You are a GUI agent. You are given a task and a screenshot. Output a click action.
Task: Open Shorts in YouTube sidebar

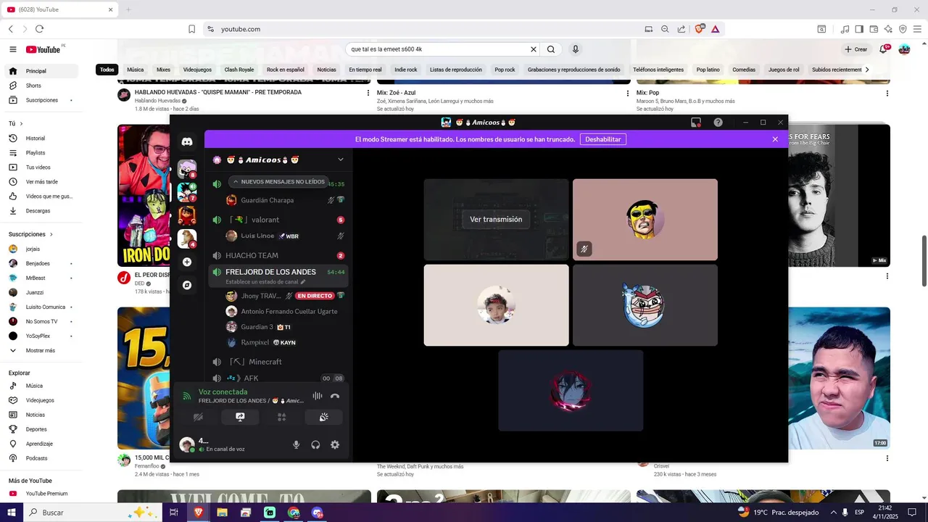pyautogui.click(x=41, y=86)
